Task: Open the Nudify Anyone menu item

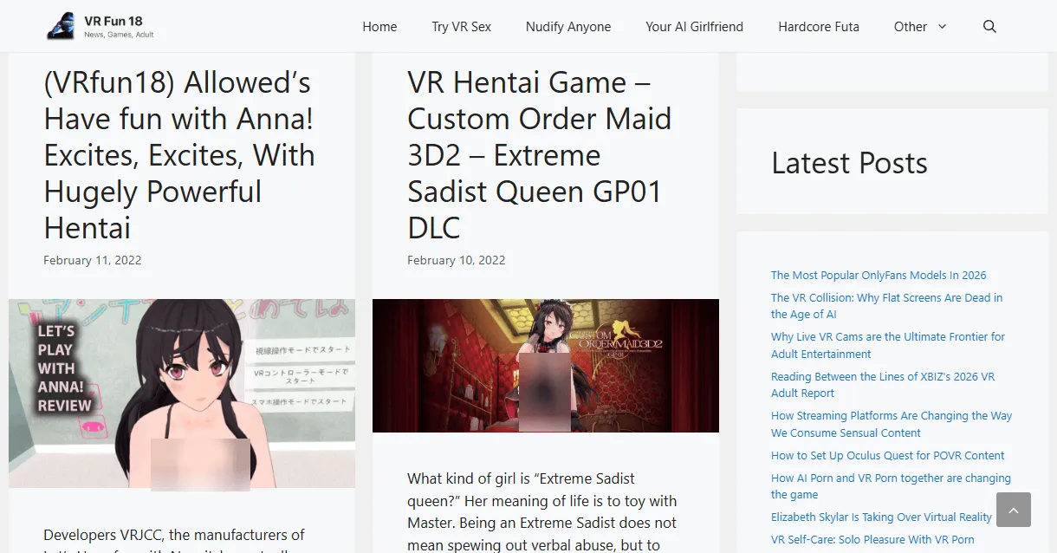Action: [568, 27]
